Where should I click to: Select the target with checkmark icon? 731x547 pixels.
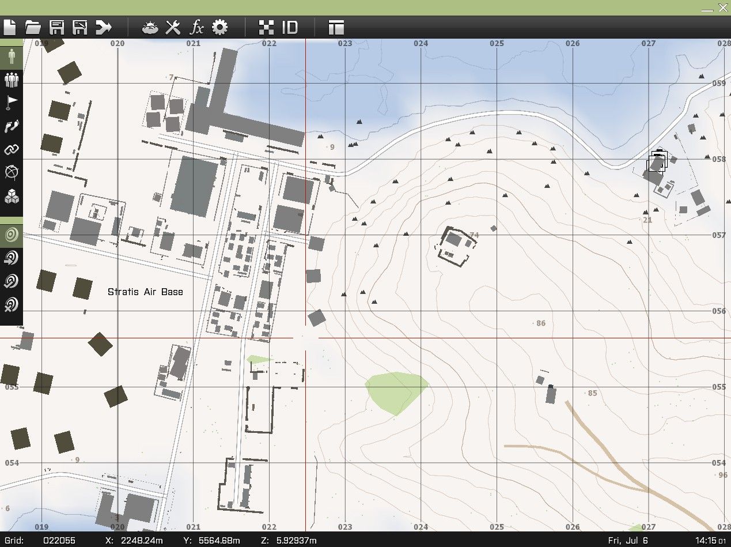[12, 281]
